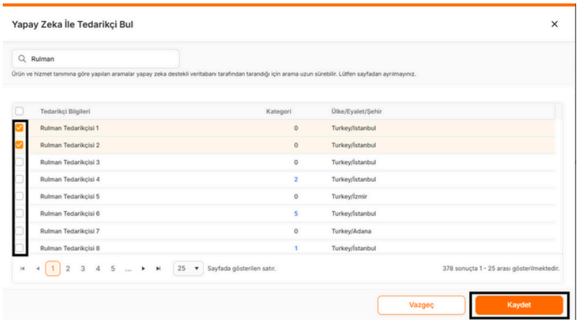
Task: Go to next page arrow
Action: click(144, 269)
